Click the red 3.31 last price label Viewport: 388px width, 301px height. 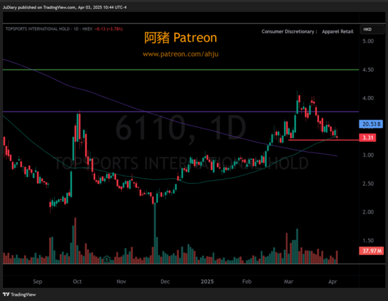(367, 138)
